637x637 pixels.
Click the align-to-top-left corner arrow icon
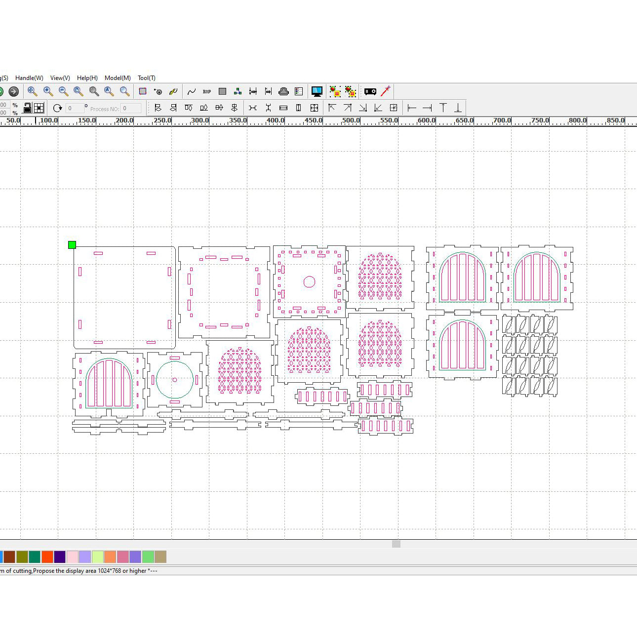[332, 108]
